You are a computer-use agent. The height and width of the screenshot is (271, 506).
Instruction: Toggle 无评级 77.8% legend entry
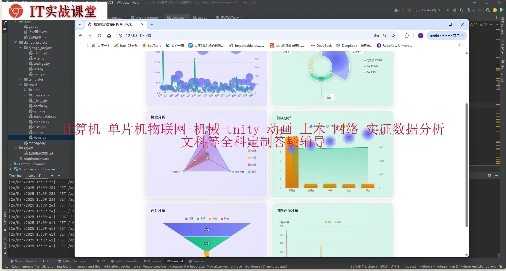pyautogui.click(x=373, y=60)
